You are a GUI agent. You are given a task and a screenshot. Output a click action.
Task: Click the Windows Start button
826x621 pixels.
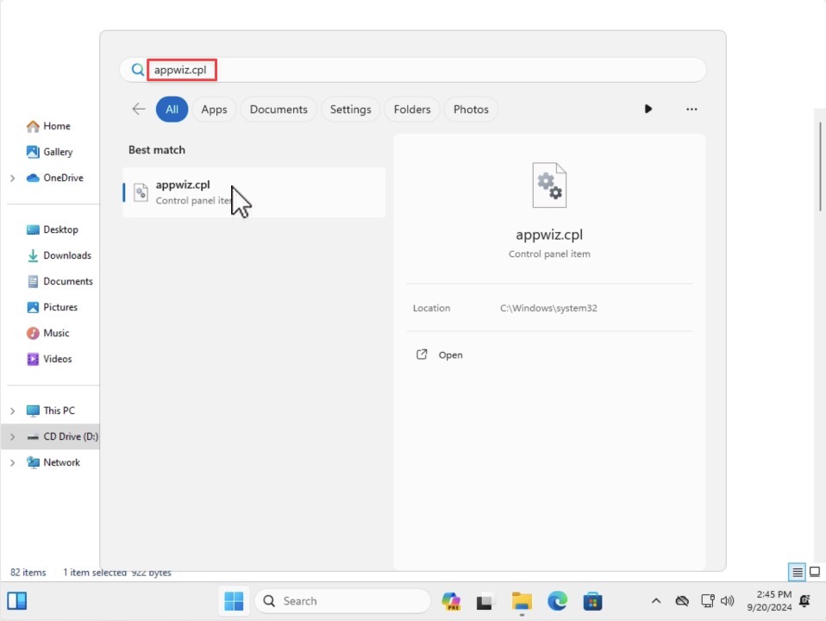[234, 601]
